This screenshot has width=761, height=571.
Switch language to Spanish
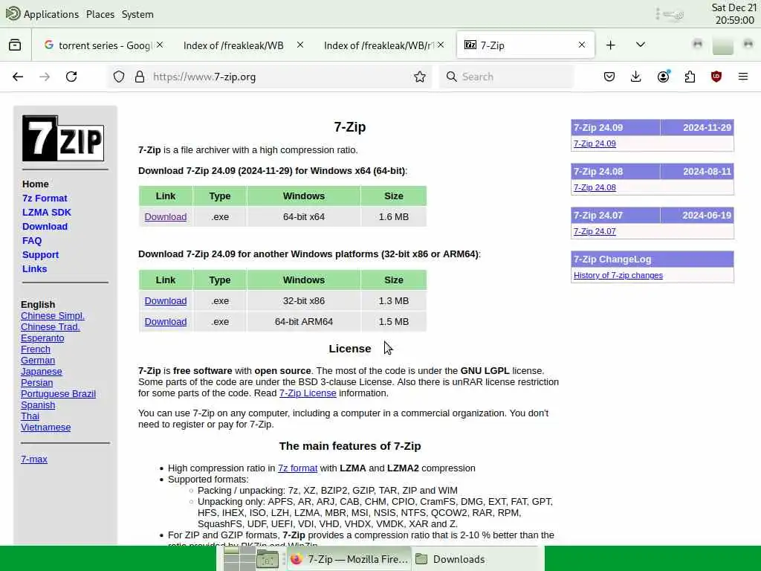tap(38, 405)
